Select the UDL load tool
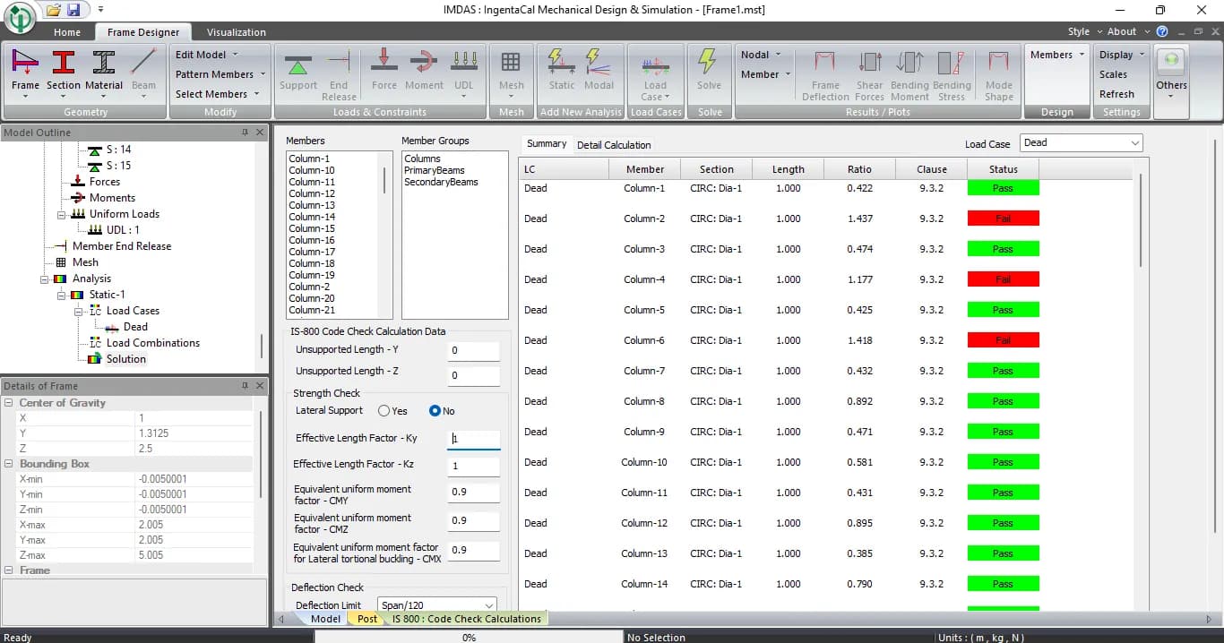 click(464, 72)
